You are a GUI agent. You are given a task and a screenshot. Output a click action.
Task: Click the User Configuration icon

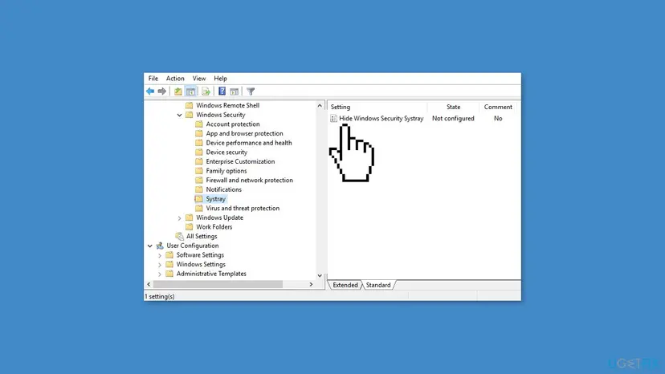[160, 246]
